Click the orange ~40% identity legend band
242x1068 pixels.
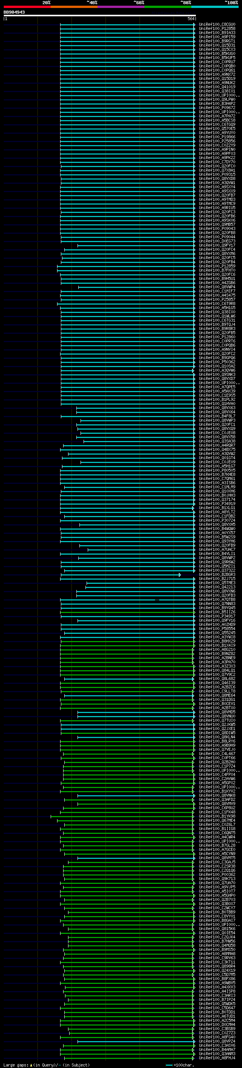point(74,7)
